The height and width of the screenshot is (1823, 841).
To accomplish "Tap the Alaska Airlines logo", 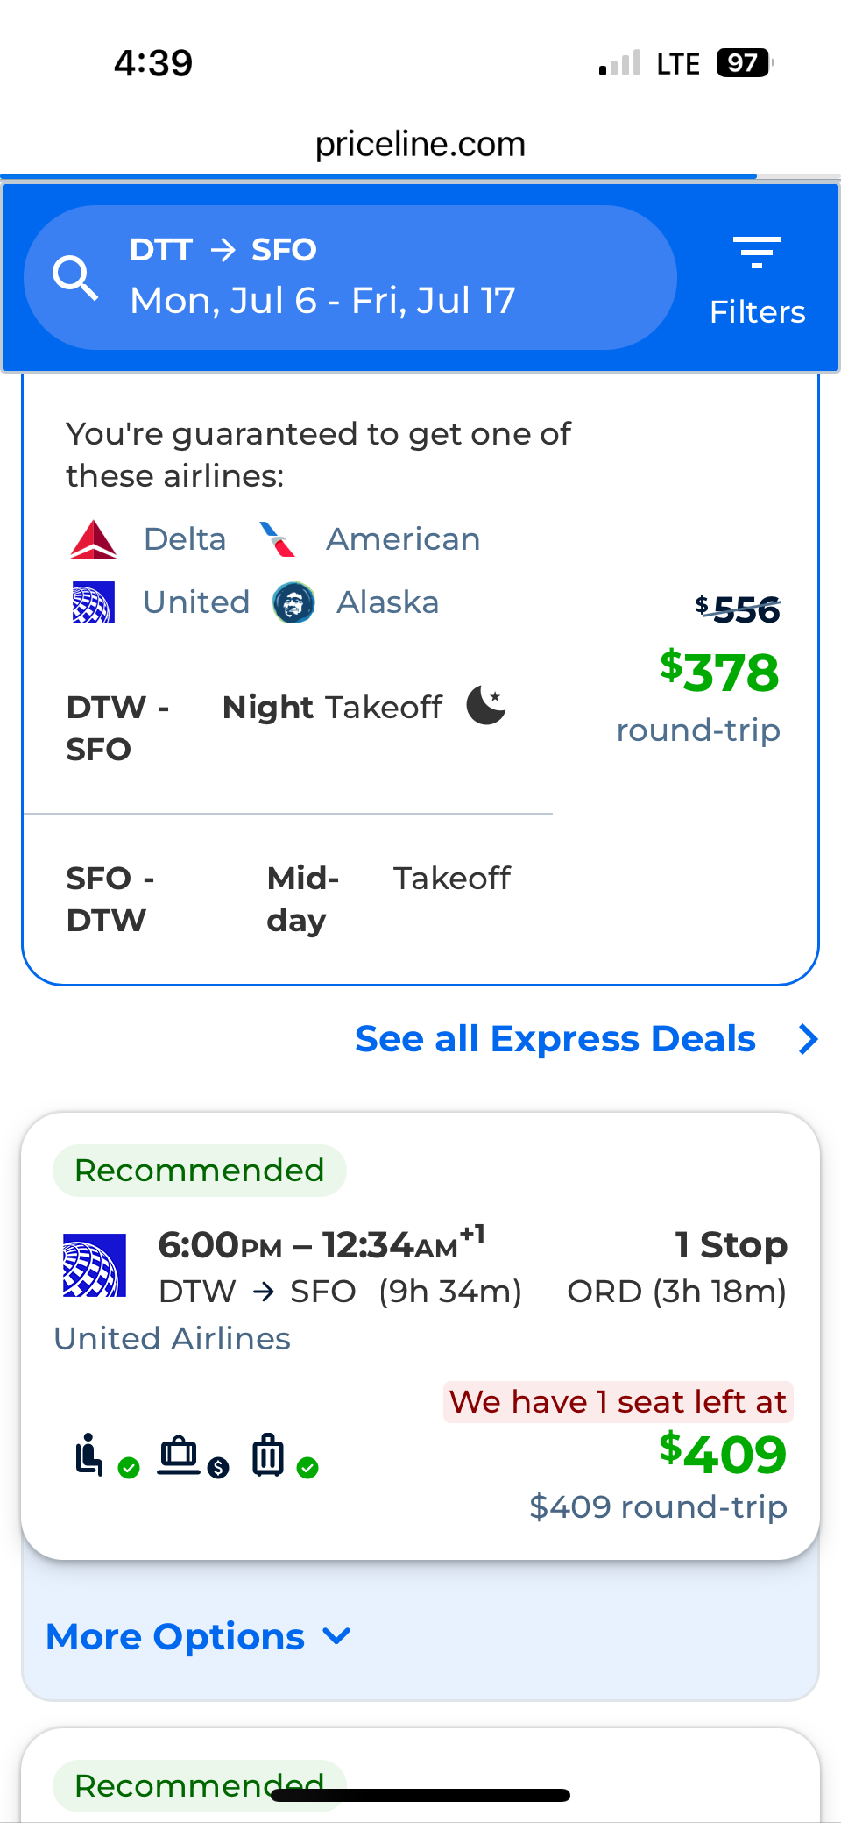I will point(293,603).
